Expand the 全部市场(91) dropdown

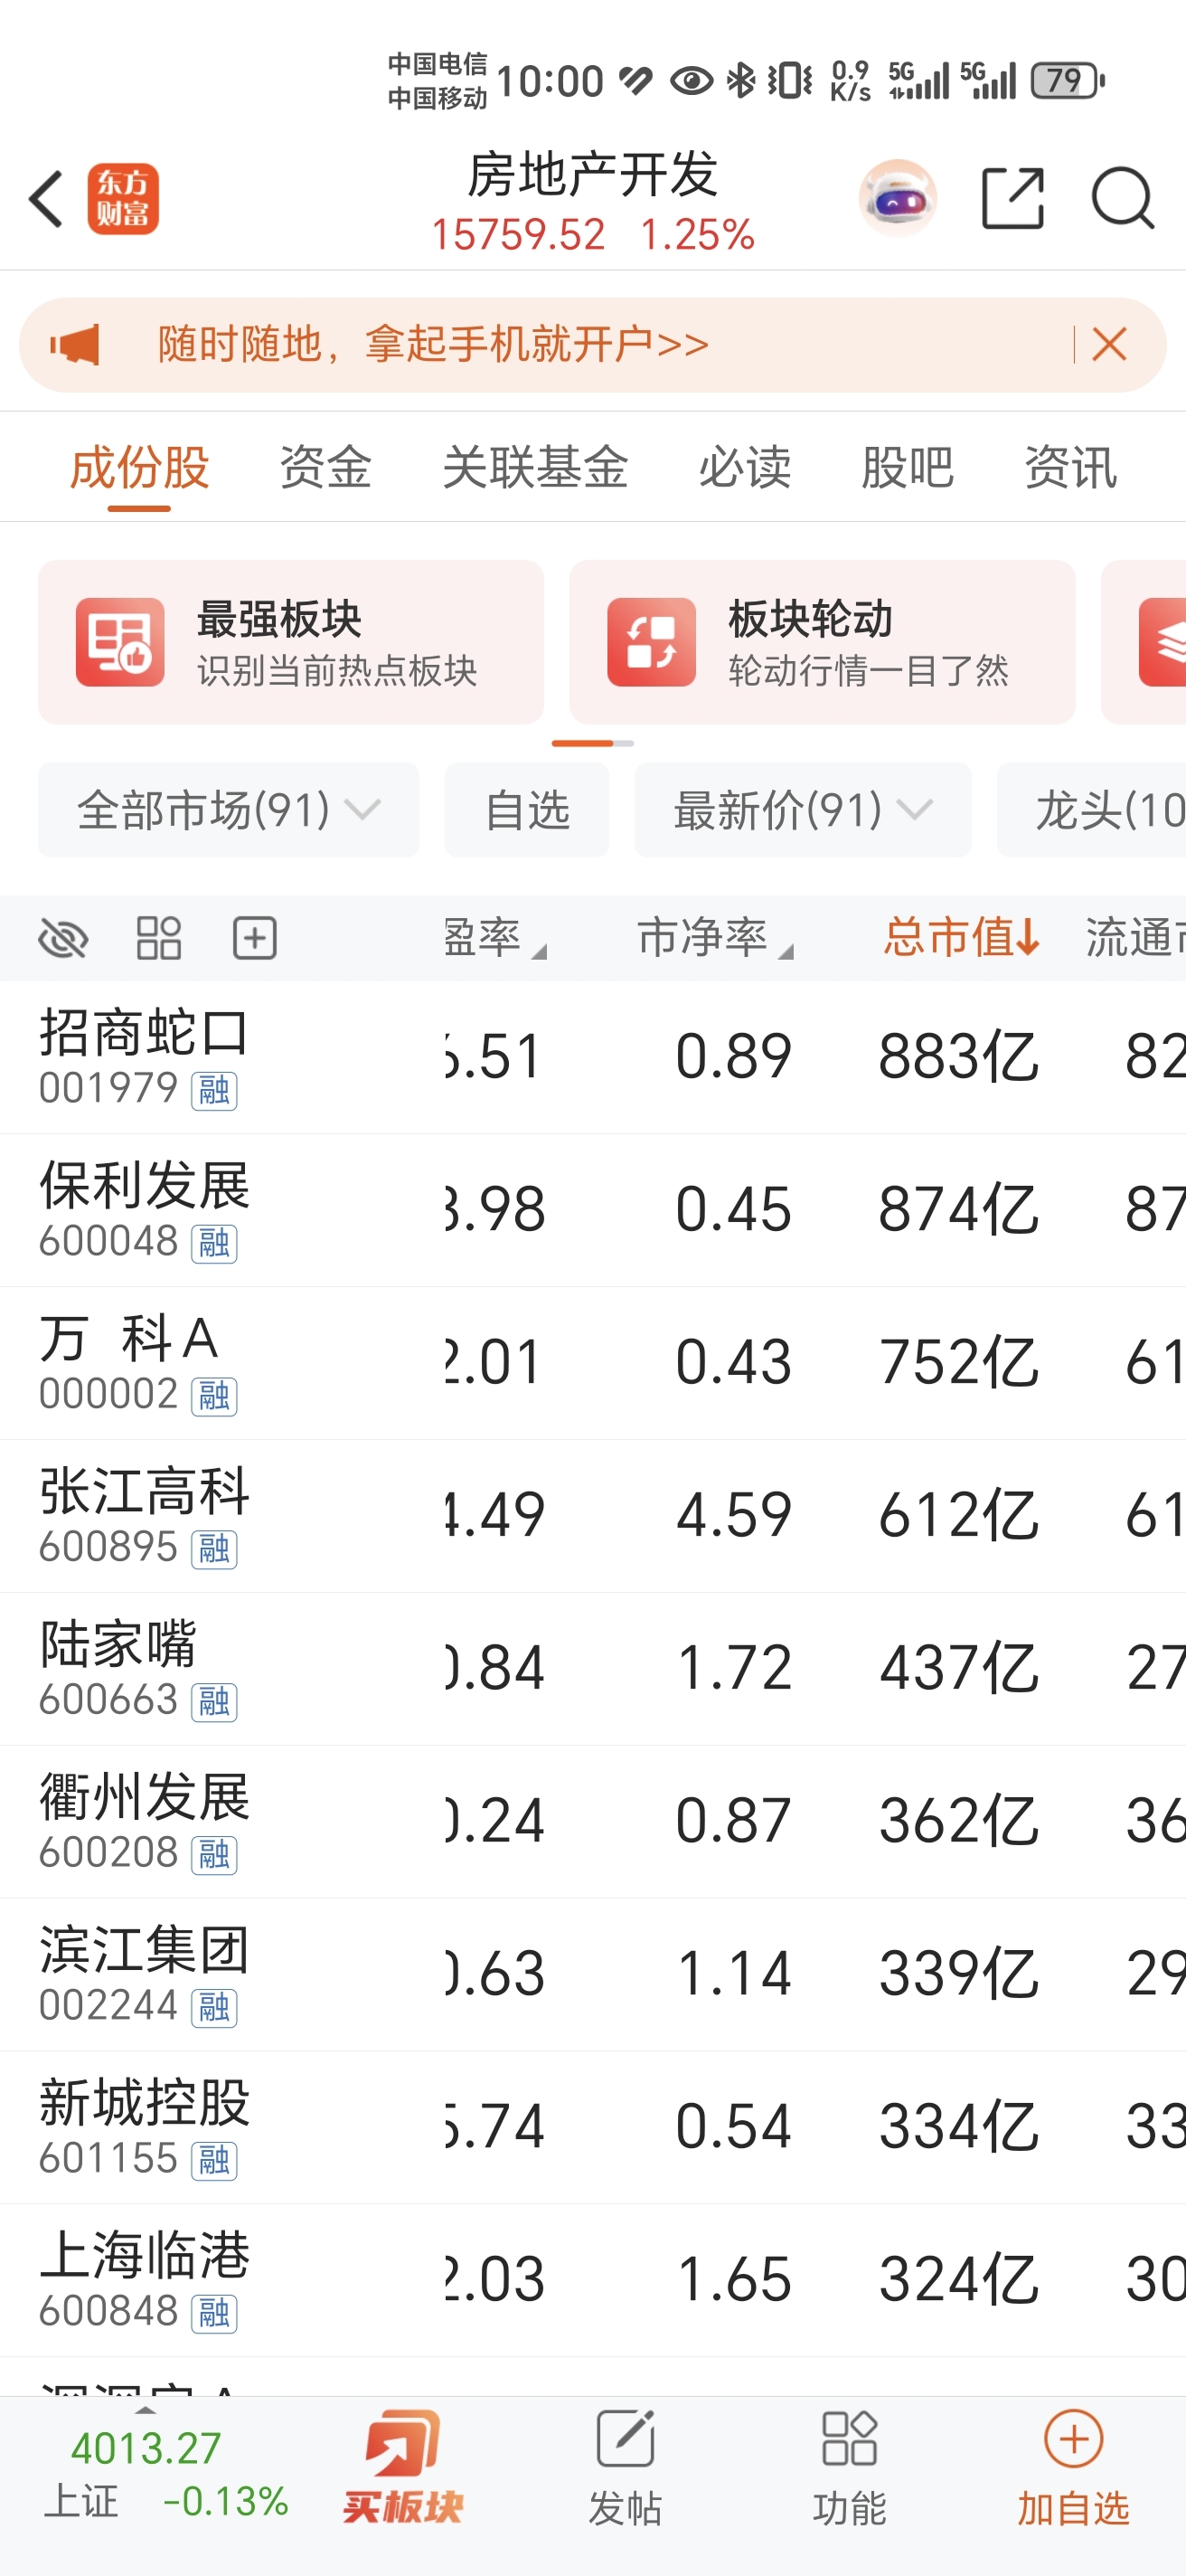click(229, 810)
